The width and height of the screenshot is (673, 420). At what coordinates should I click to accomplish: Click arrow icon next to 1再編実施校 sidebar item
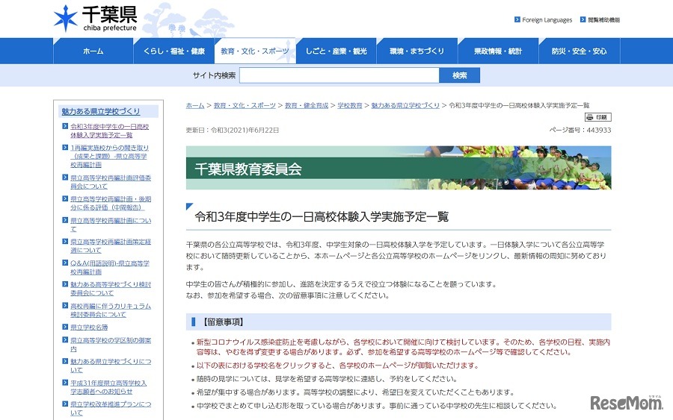point(65,147)
